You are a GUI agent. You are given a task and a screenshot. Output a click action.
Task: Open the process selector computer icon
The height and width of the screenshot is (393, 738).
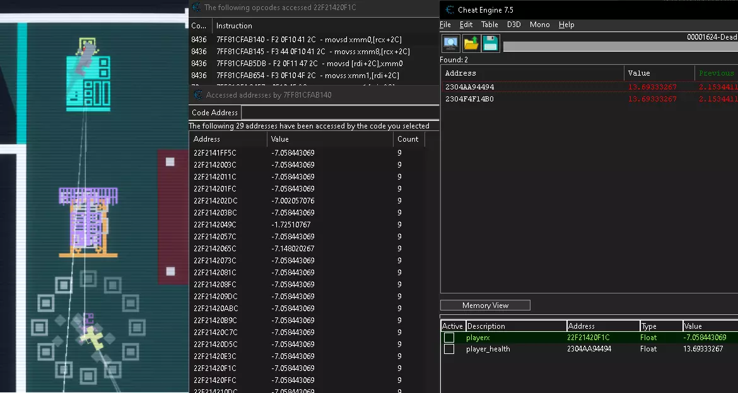450,43
